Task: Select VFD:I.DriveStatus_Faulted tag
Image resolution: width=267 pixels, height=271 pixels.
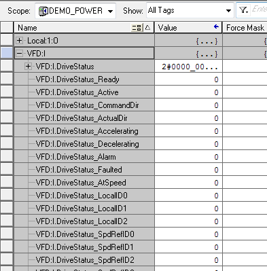Action: [79, 170]
